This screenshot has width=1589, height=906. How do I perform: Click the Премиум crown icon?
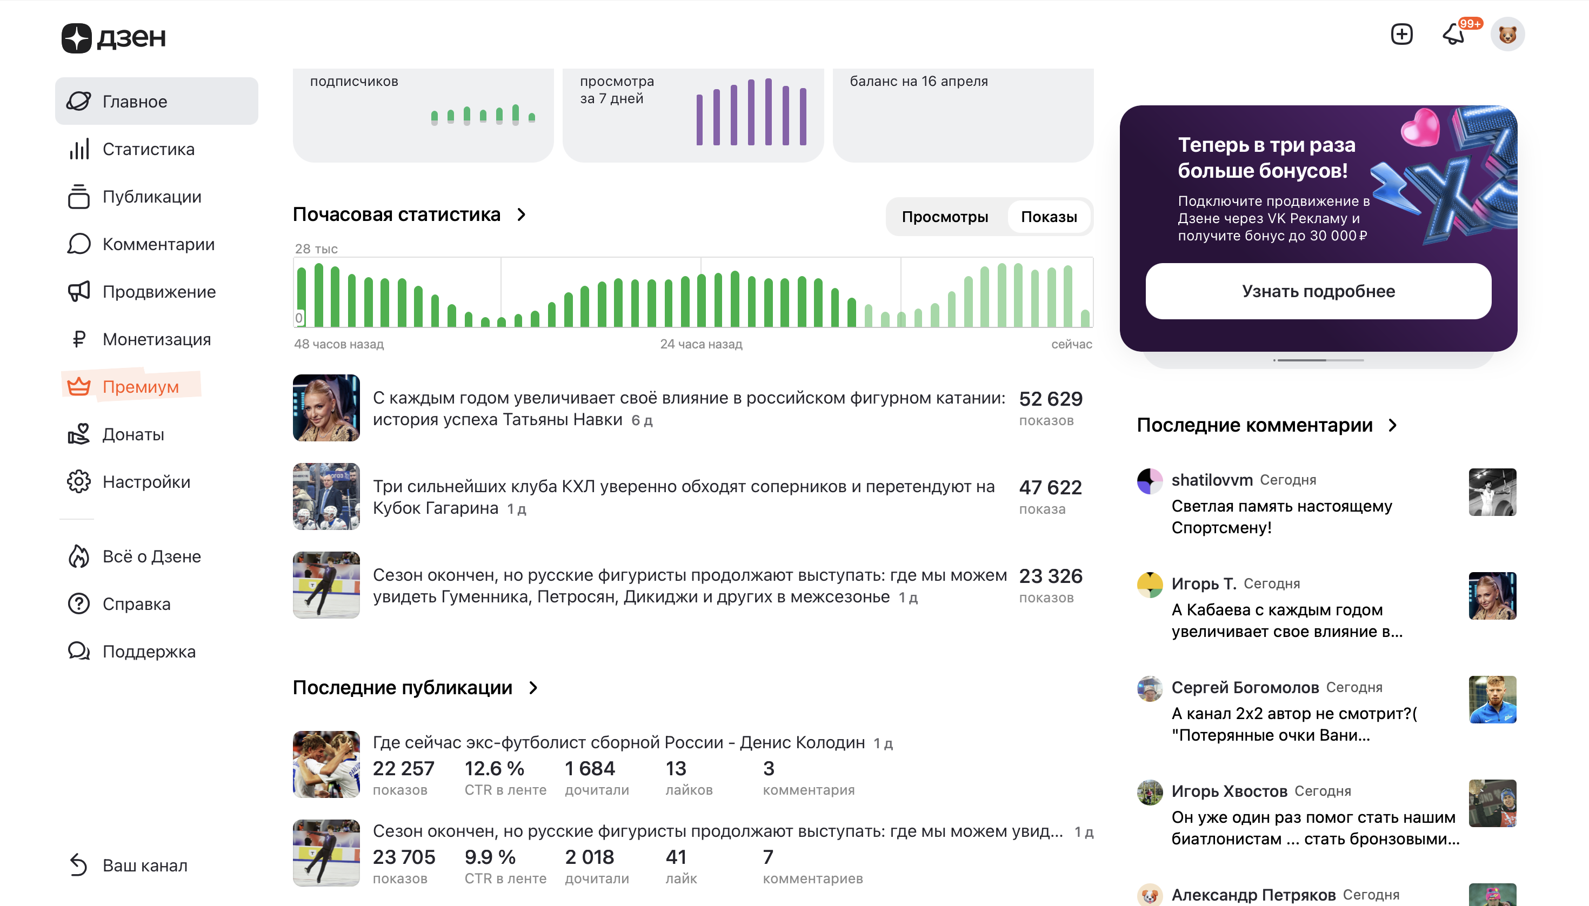(x=79, y=386)
